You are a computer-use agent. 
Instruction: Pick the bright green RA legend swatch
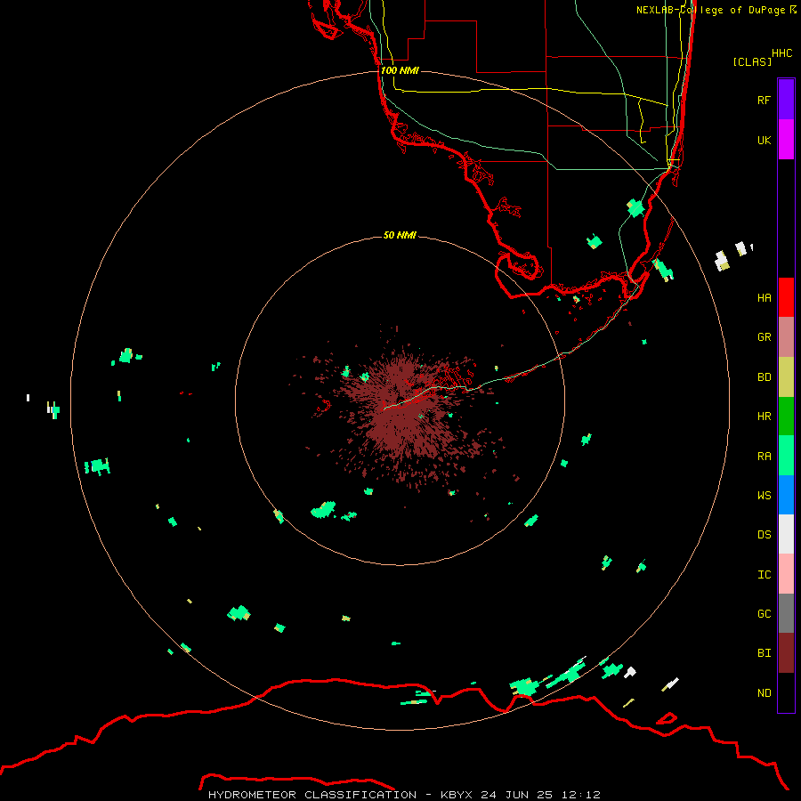[786, 456]
